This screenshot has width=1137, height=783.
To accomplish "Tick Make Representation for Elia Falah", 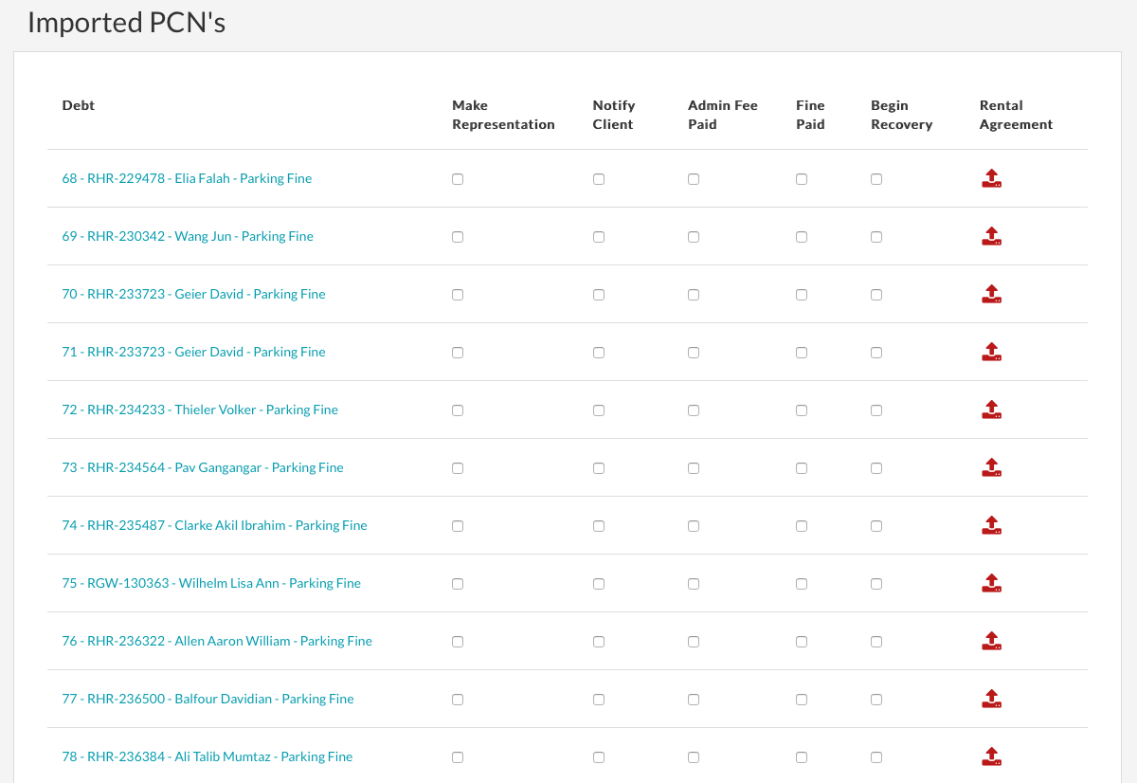I will pos(458,179).
